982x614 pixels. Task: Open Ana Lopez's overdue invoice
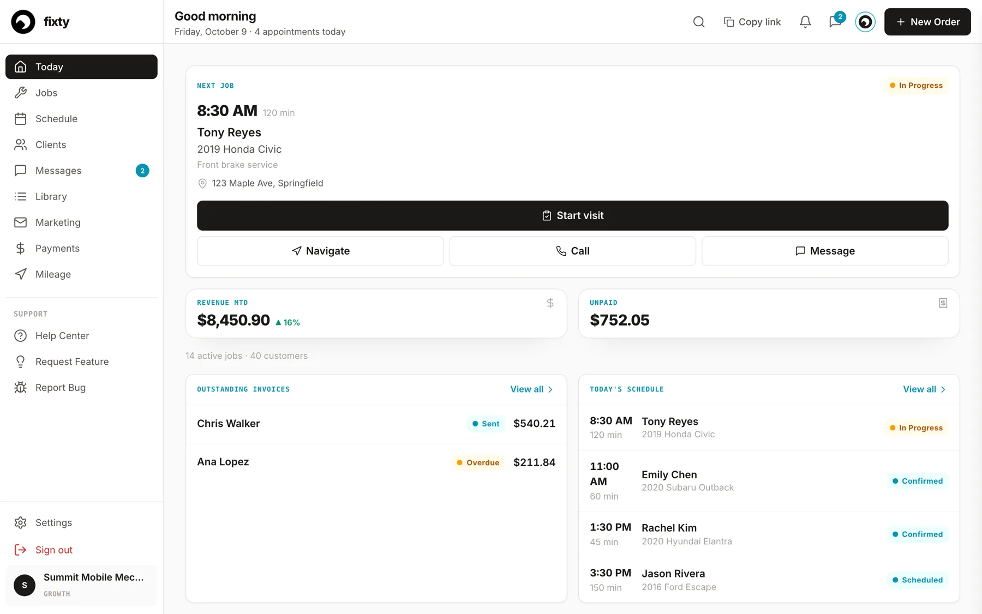click(376, 462)
